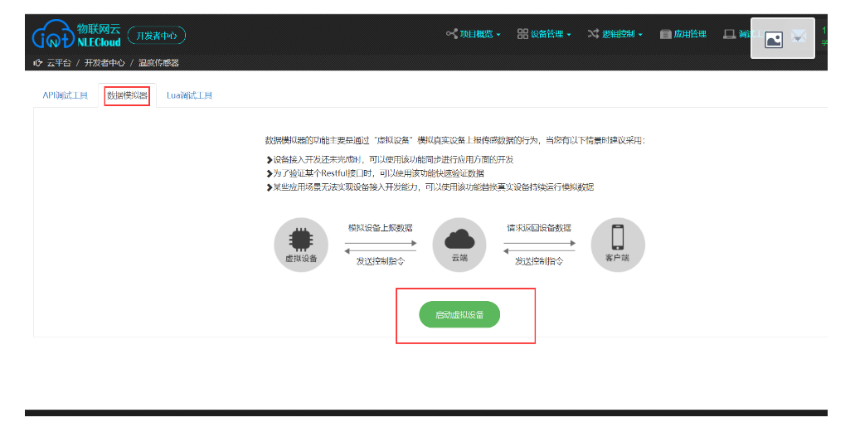Click the envelope mail icon in header

[799, 37]
